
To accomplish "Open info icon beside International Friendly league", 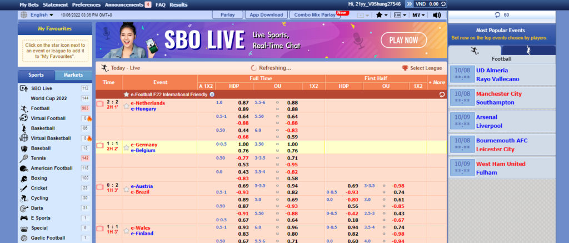I will [x=212, y=95].
